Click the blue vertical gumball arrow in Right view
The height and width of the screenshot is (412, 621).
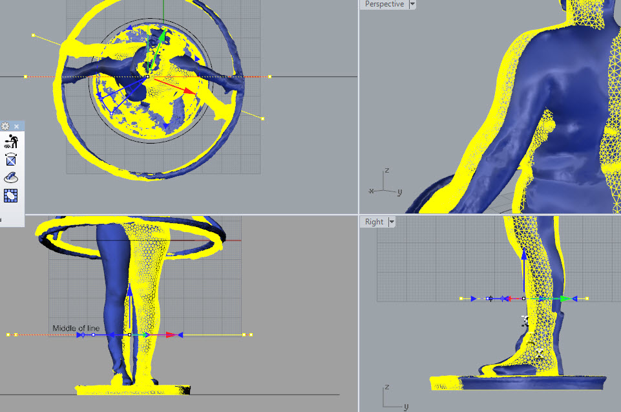(524, 255)
